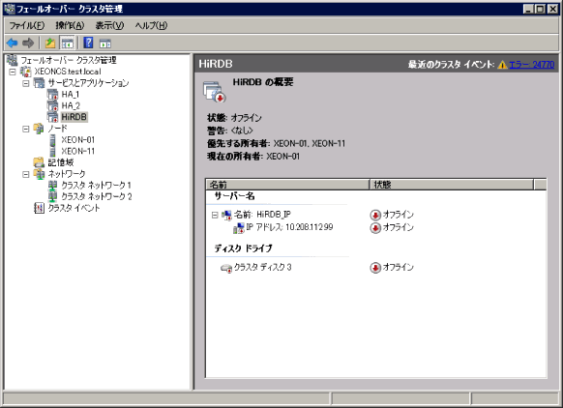This screenshot has width=563, height=408.
Task: Click the 名前: HiRDB_IP resource row text
Action: pos(262,215)
